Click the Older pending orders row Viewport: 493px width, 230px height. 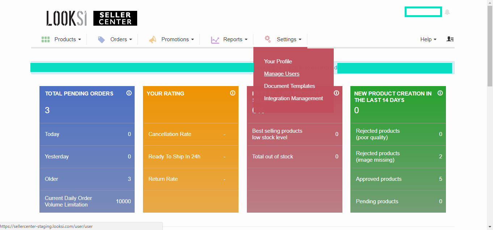pos(87,179)
